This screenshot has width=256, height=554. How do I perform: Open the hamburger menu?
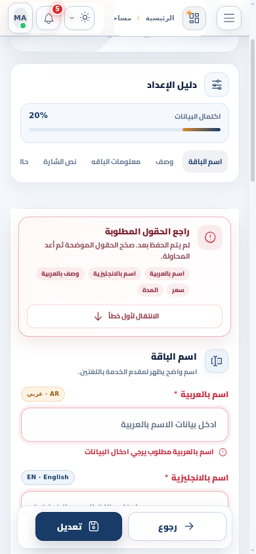[229, 18]
